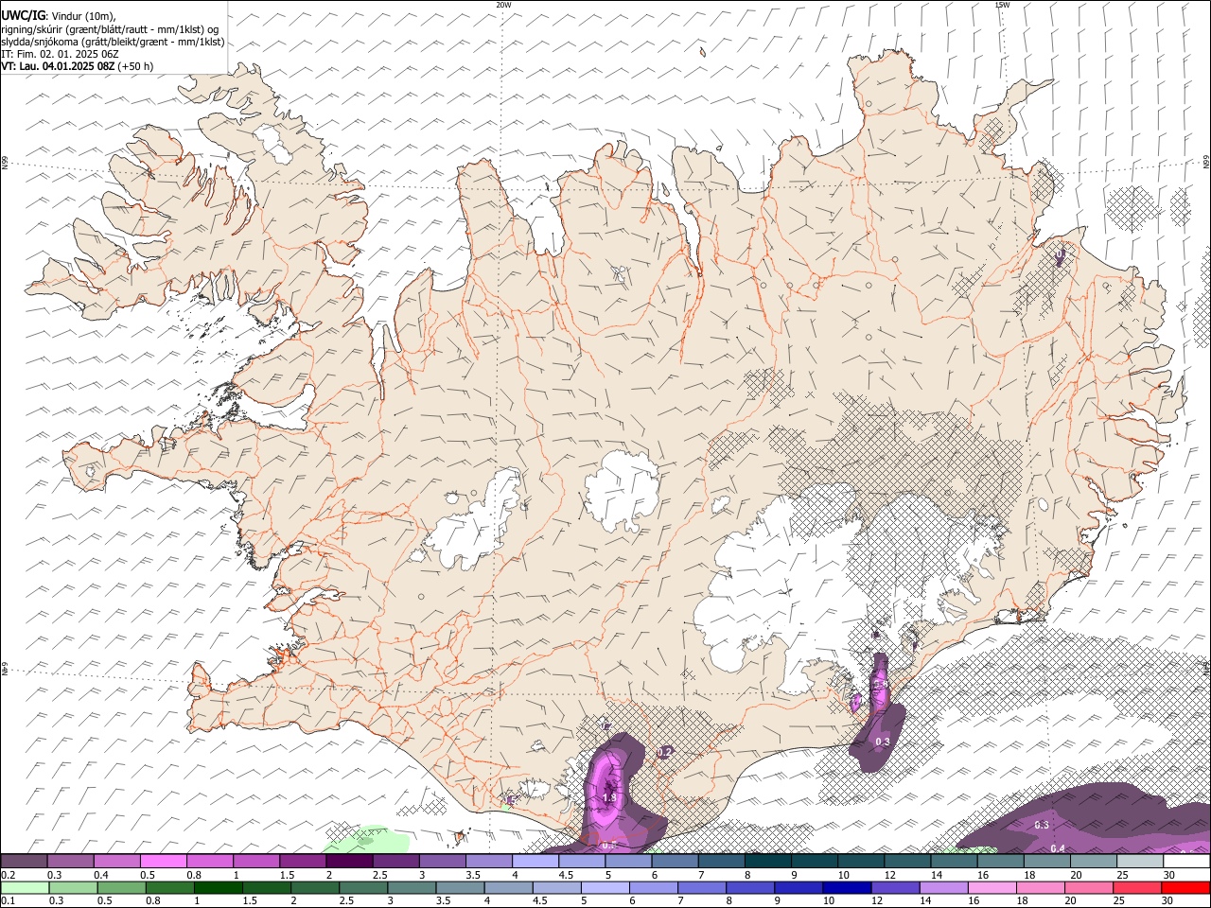1211x908 pixels.
Task: Select the 3.5 lavender swatch, upper legend row
Action: [488, 862]
